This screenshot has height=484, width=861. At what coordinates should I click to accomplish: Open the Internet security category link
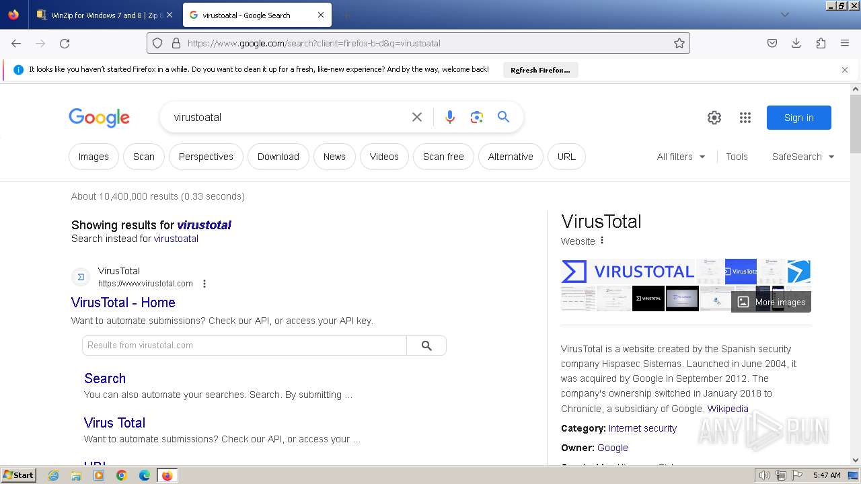(x=642, y=428)
